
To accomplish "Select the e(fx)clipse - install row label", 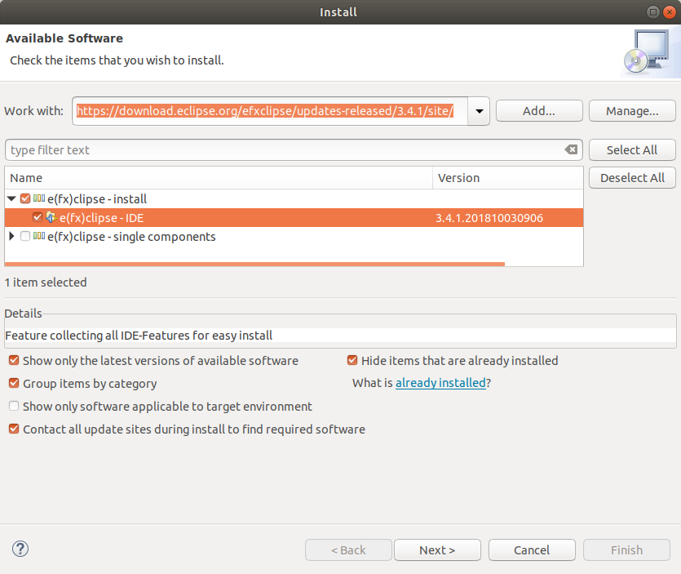I will click(97, 199).
